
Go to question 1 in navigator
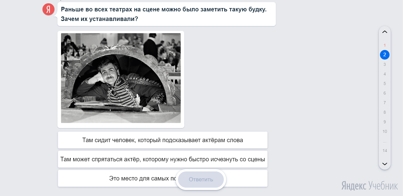pos(384,45)
